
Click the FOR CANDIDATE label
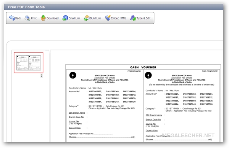[210, 71]
